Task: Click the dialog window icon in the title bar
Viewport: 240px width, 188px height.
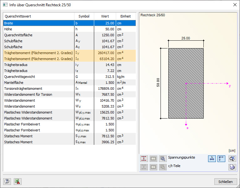Action: click(x=5, y=5)
